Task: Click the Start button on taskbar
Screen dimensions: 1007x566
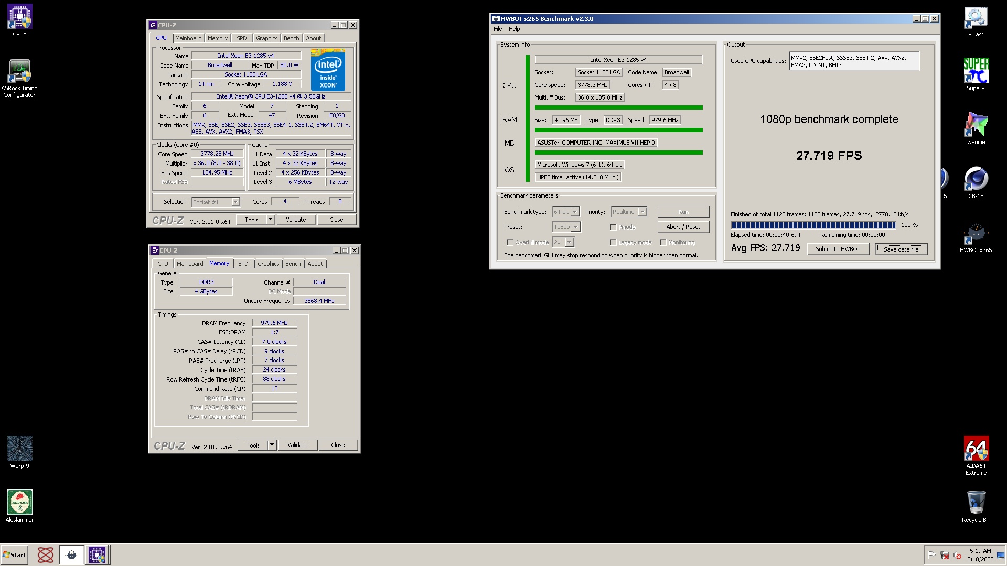Action: click(15, 554)
